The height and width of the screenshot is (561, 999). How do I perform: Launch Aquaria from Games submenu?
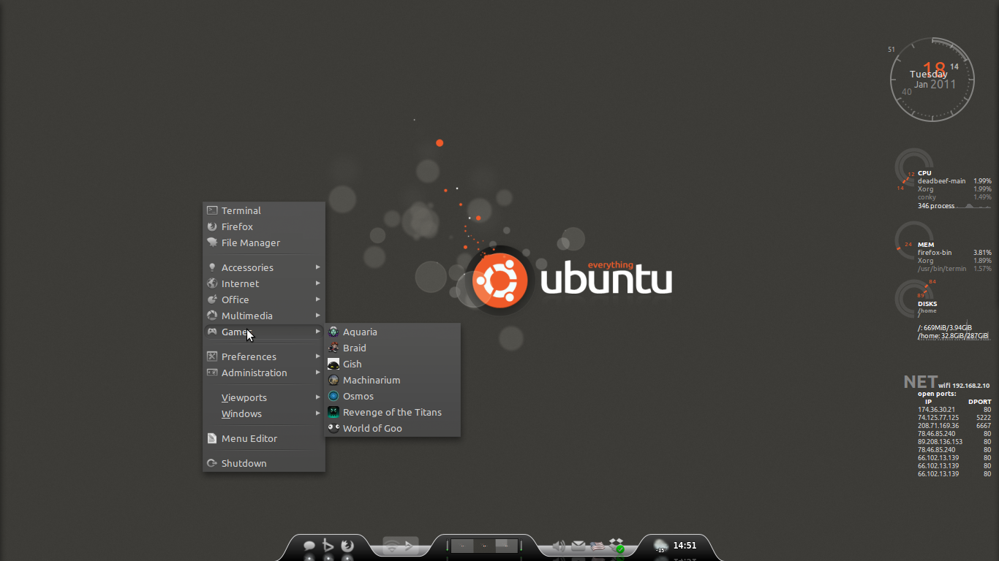[393, 332]
